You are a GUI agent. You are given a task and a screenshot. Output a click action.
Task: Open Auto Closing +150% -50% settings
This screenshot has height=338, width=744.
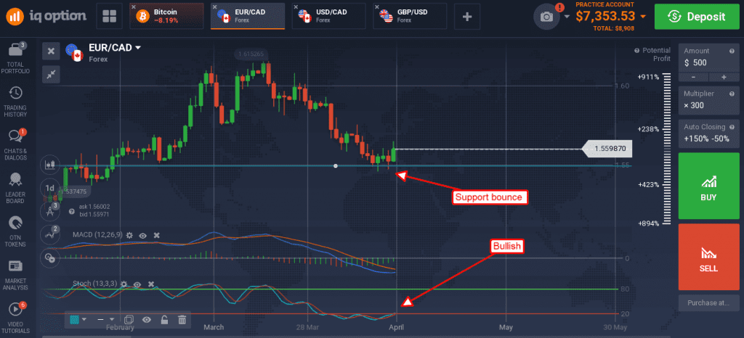(x=709, y=133)
